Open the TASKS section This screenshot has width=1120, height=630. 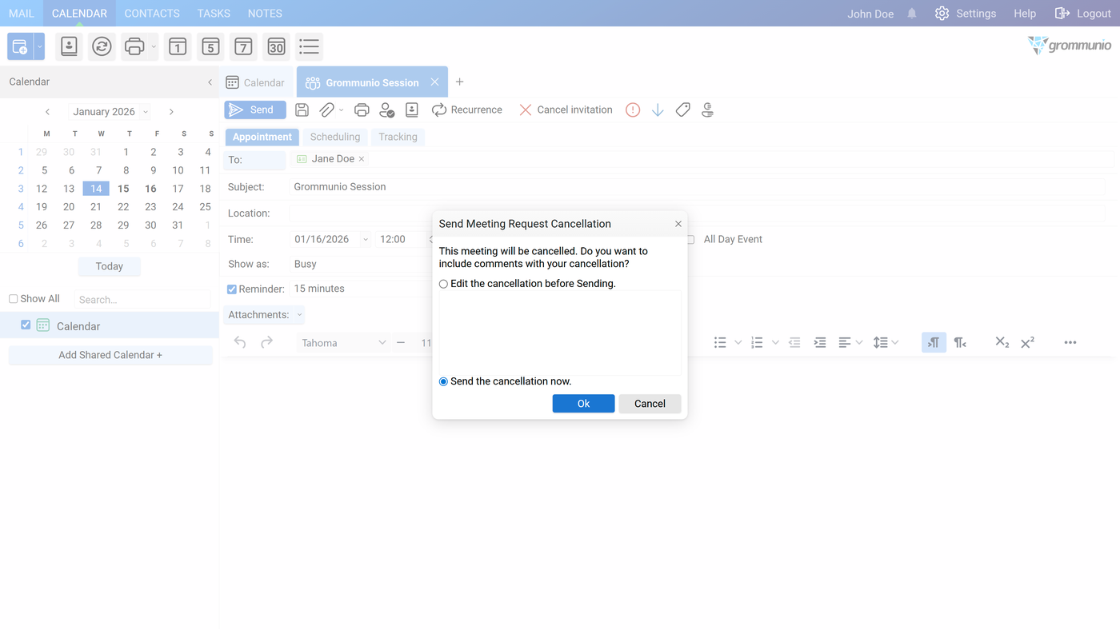(x=214, y=14)
